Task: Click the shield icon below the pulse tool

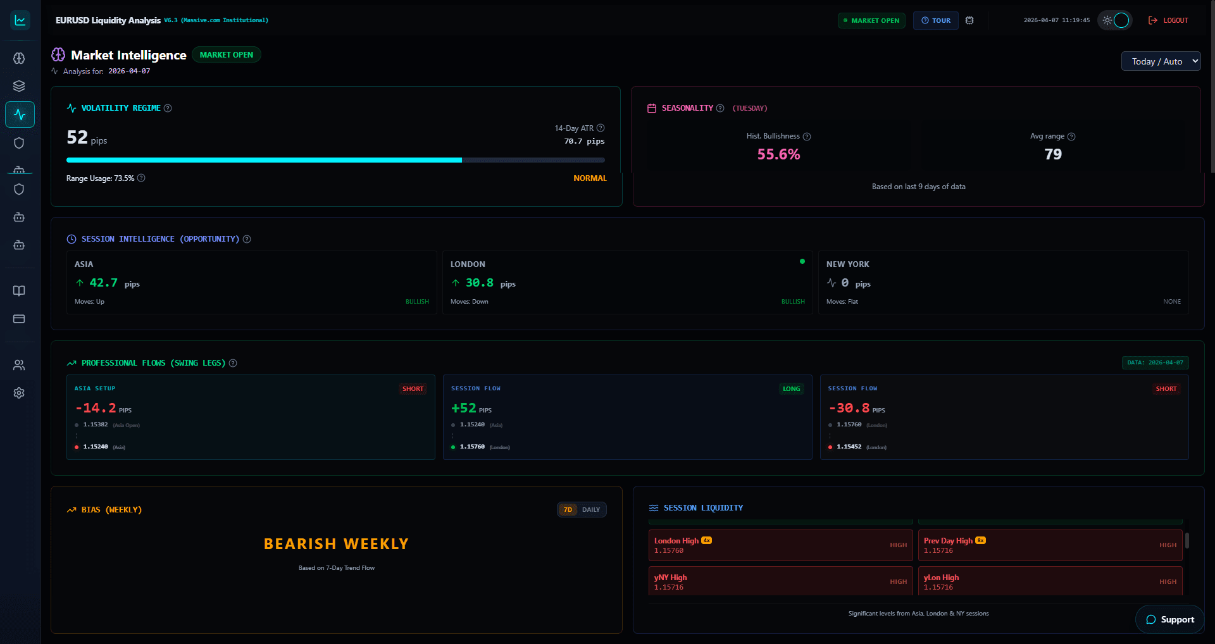Action: (x=20, y=143)
